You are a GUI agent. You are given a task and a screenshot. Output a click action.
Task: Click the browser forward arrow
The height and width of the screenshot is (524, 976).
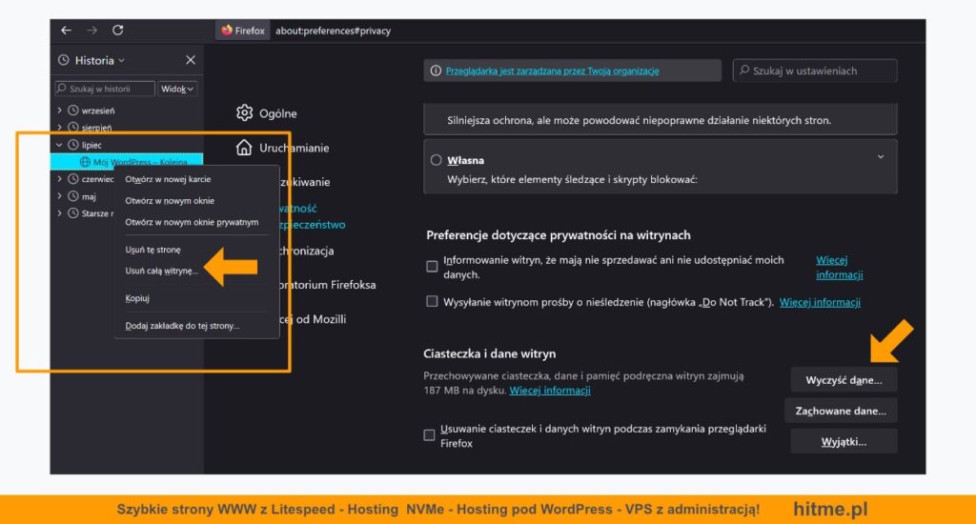point(91,30)
